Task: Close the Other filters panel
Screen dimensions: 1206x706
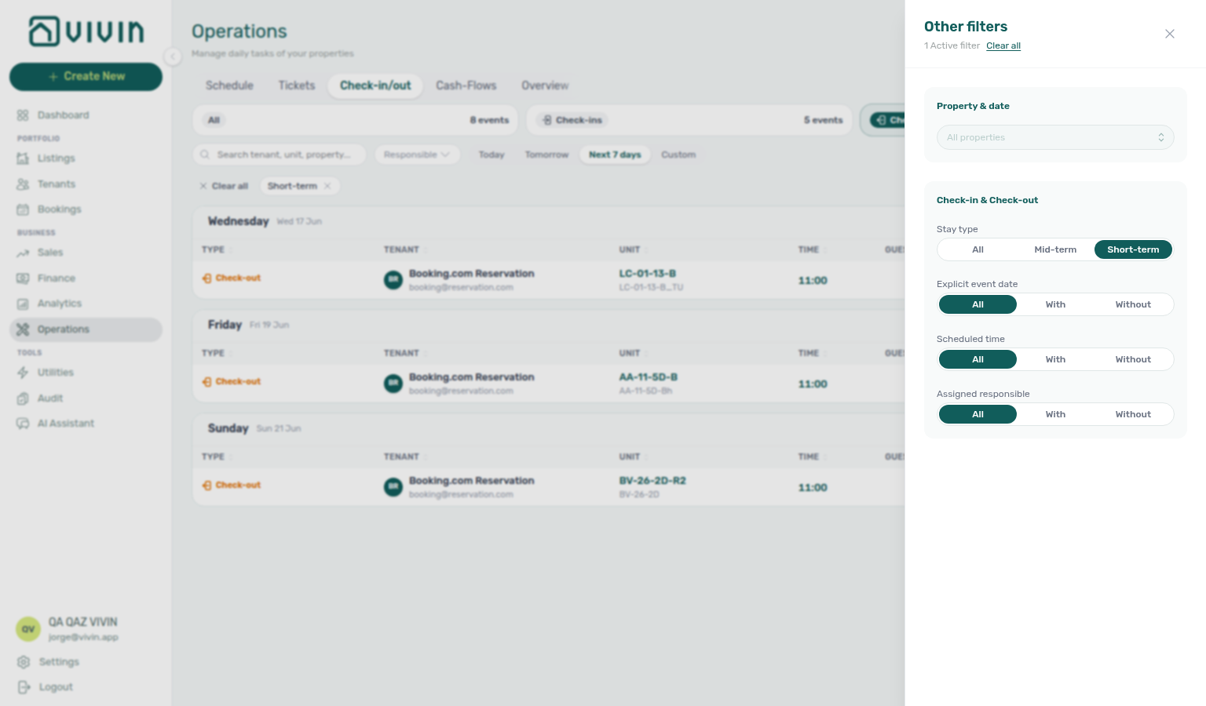Action: [x=1170, y=34]
